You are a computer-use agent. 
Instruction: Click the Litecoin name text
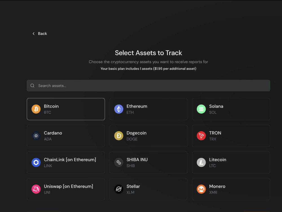[x=218, y=159]
